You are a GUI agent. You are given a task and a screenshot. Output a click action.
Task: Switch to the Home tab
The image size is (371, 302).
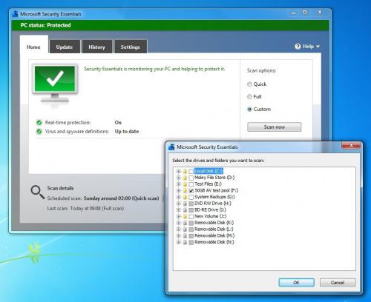pos(33,47)
